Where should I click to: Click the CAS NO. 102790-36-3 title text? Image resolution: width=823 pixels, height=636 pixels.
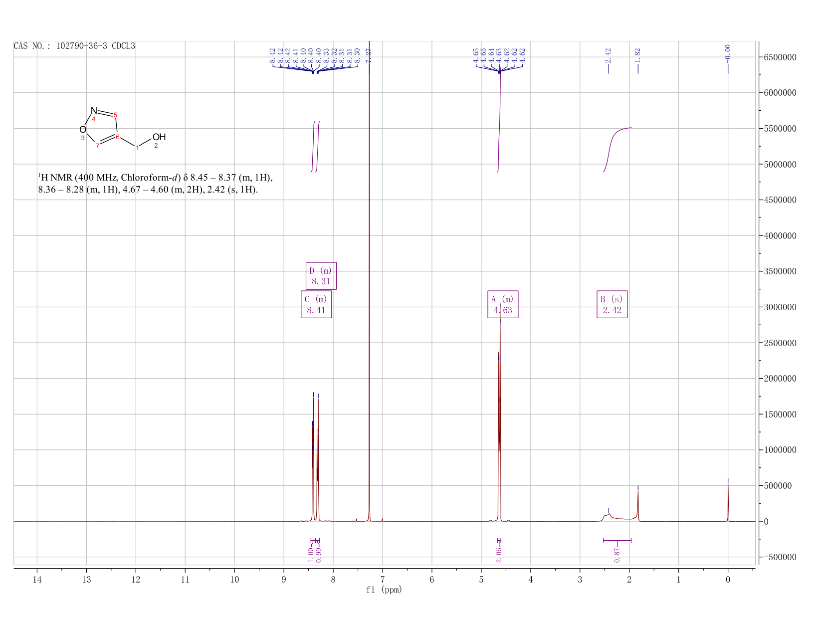[74, 46]
